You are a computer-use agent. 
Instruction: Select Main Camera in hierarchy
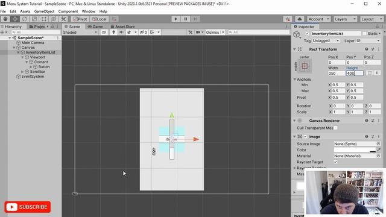[x=33, y=43]
